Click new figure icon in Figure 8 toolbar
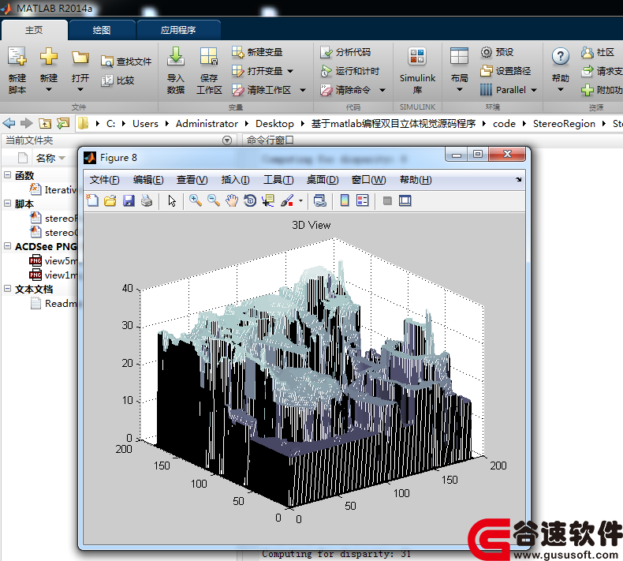The image size is (623, 561). 92,200
